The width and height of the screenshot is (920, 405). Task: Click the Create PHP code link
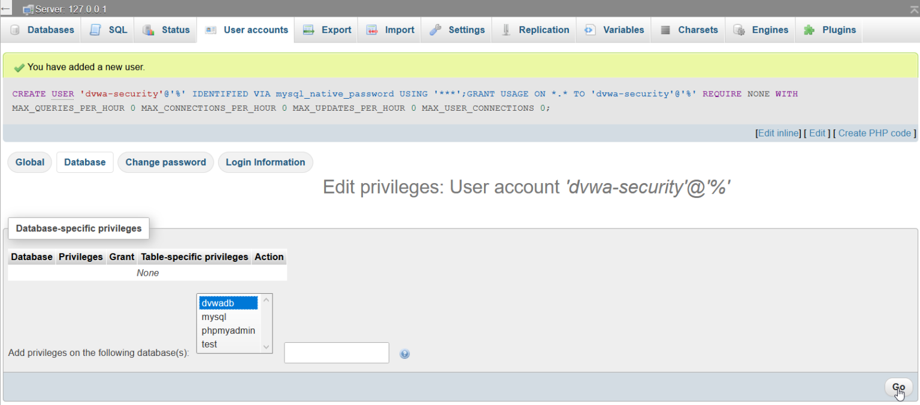874,133
